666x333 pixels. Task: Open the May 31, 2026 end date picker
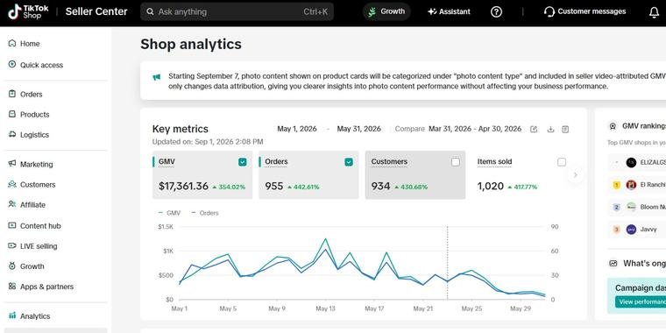(359, 129)
